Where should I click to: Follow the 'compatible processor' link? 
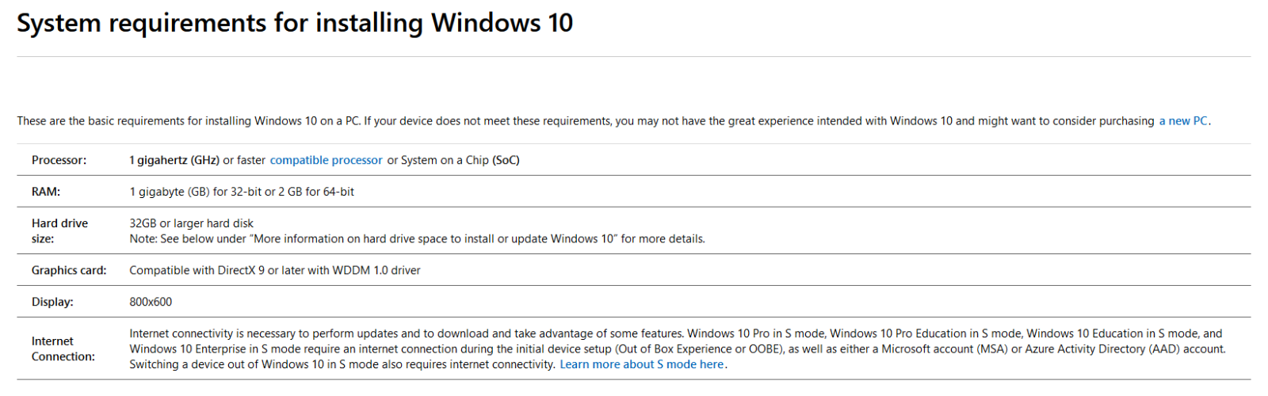click(x=326, y=160)
